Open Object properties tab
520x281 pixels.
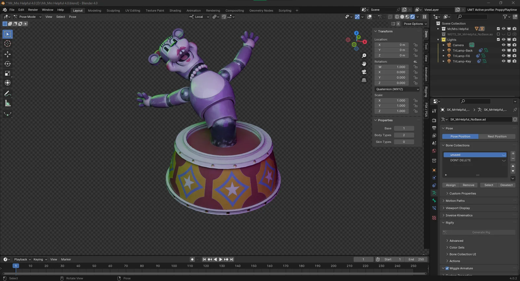[x=434, y=170]
